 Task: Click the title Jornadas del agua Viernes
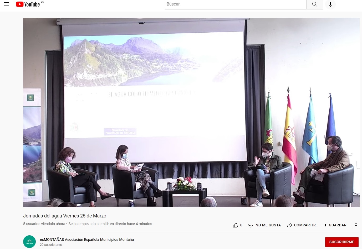[65, 216]
